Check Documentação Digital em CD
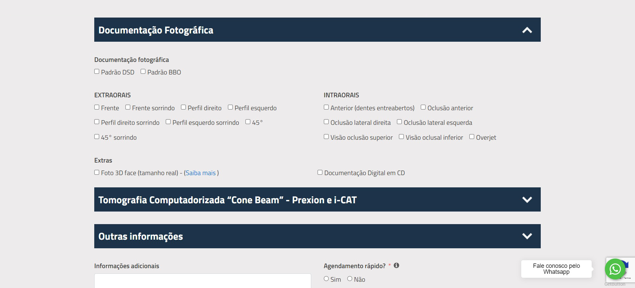This screenshot has width=635, height=288. (320, 172)
